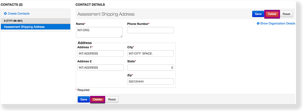Image resolution: width=303 pixels, height=111 pixels.
Task: Click the red Delete button in header bar
Action: 272,14
